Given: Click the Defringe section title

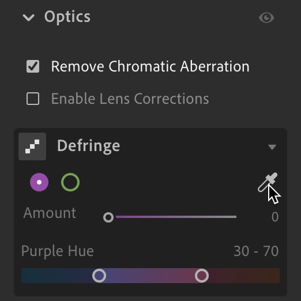Looking at the screenshot, I should click(x=89, y=146).
